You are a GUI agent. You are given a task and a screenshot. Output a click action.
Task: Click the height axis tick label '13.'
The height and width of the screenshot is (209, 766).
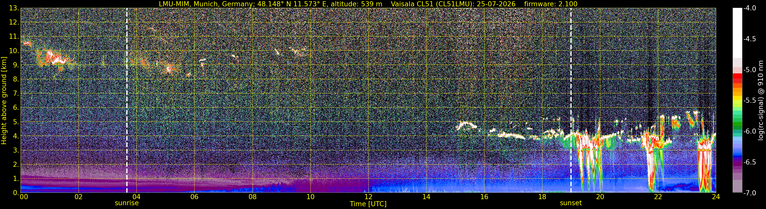[x=14, y=8]
